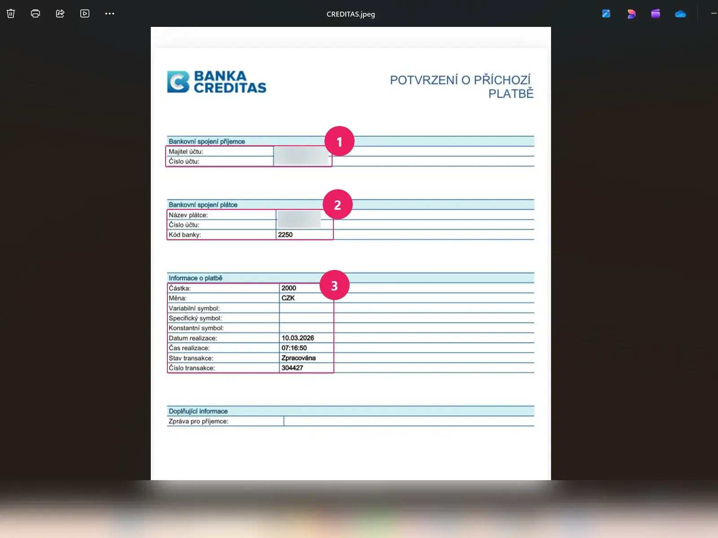Share the image via the share icon

pyautogui.click(x=60, y=13)
